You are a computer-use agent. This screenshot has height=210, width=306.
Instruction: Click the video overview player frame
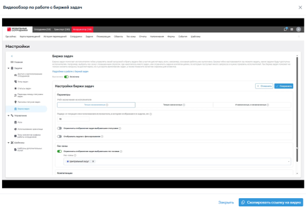(153, 103)
